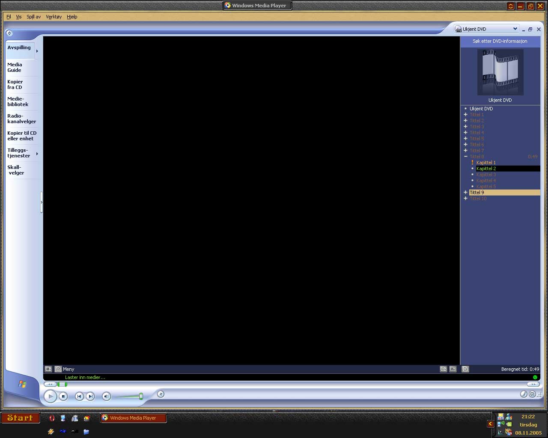Open the view settings round button
Screen dimensions: 548x438
(161, 394)
